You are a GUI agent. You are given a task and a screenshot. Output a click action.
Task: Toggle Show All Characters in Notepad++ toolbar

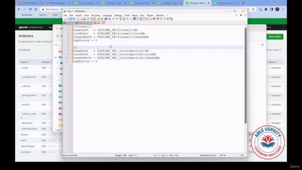pos(131,19)
